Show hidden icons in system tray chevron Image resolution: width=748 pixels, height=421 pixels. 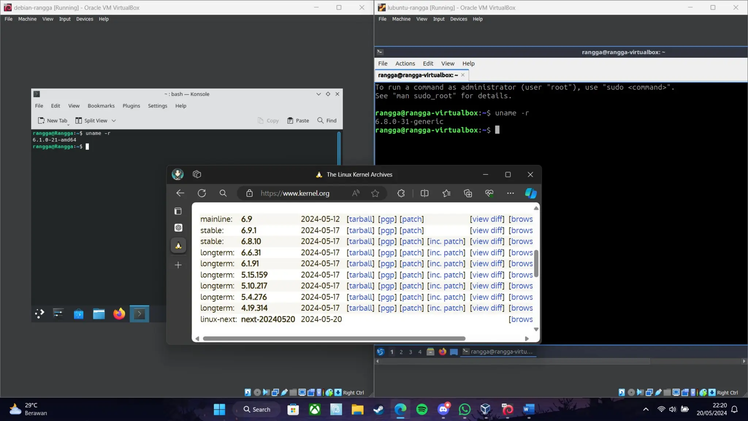pyautogui.click(x=646, y=409)
